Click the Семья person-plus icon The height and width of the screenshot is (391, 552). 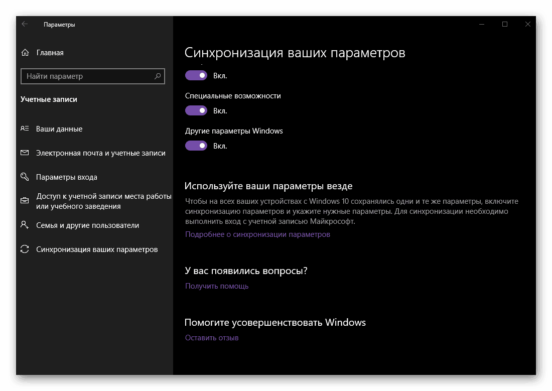pyautogui.click(x=25, y=225)
